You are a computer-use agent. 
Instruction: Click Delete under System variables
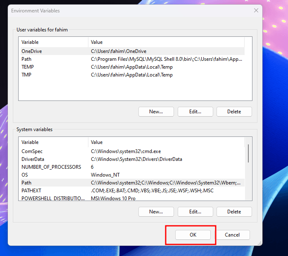tap(234, 212)
